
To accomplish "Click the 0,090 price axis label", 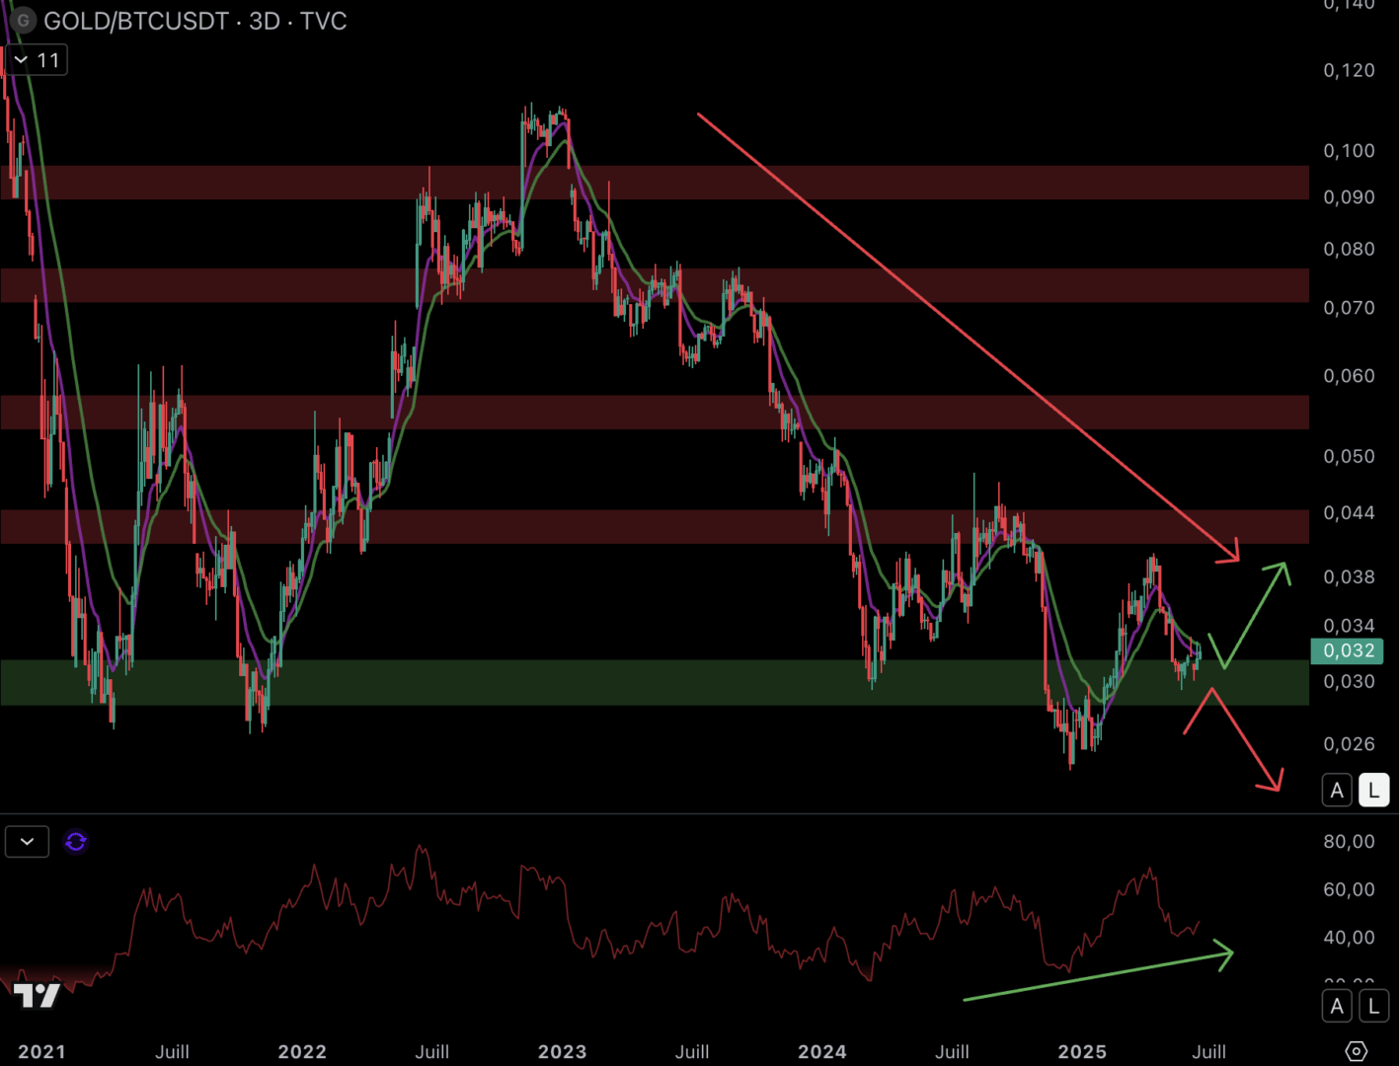I will (1349, 197).
